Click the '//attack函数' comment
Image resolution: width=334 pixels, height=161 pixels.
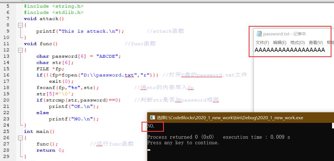pos(165,31)
